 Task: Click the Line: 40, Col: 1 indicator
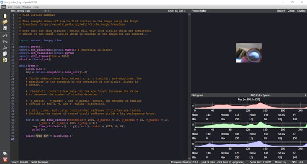click(177, 11)
